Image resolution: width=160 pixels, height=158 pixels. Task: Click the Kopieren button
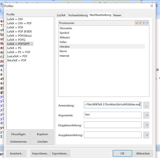(42, 134)
